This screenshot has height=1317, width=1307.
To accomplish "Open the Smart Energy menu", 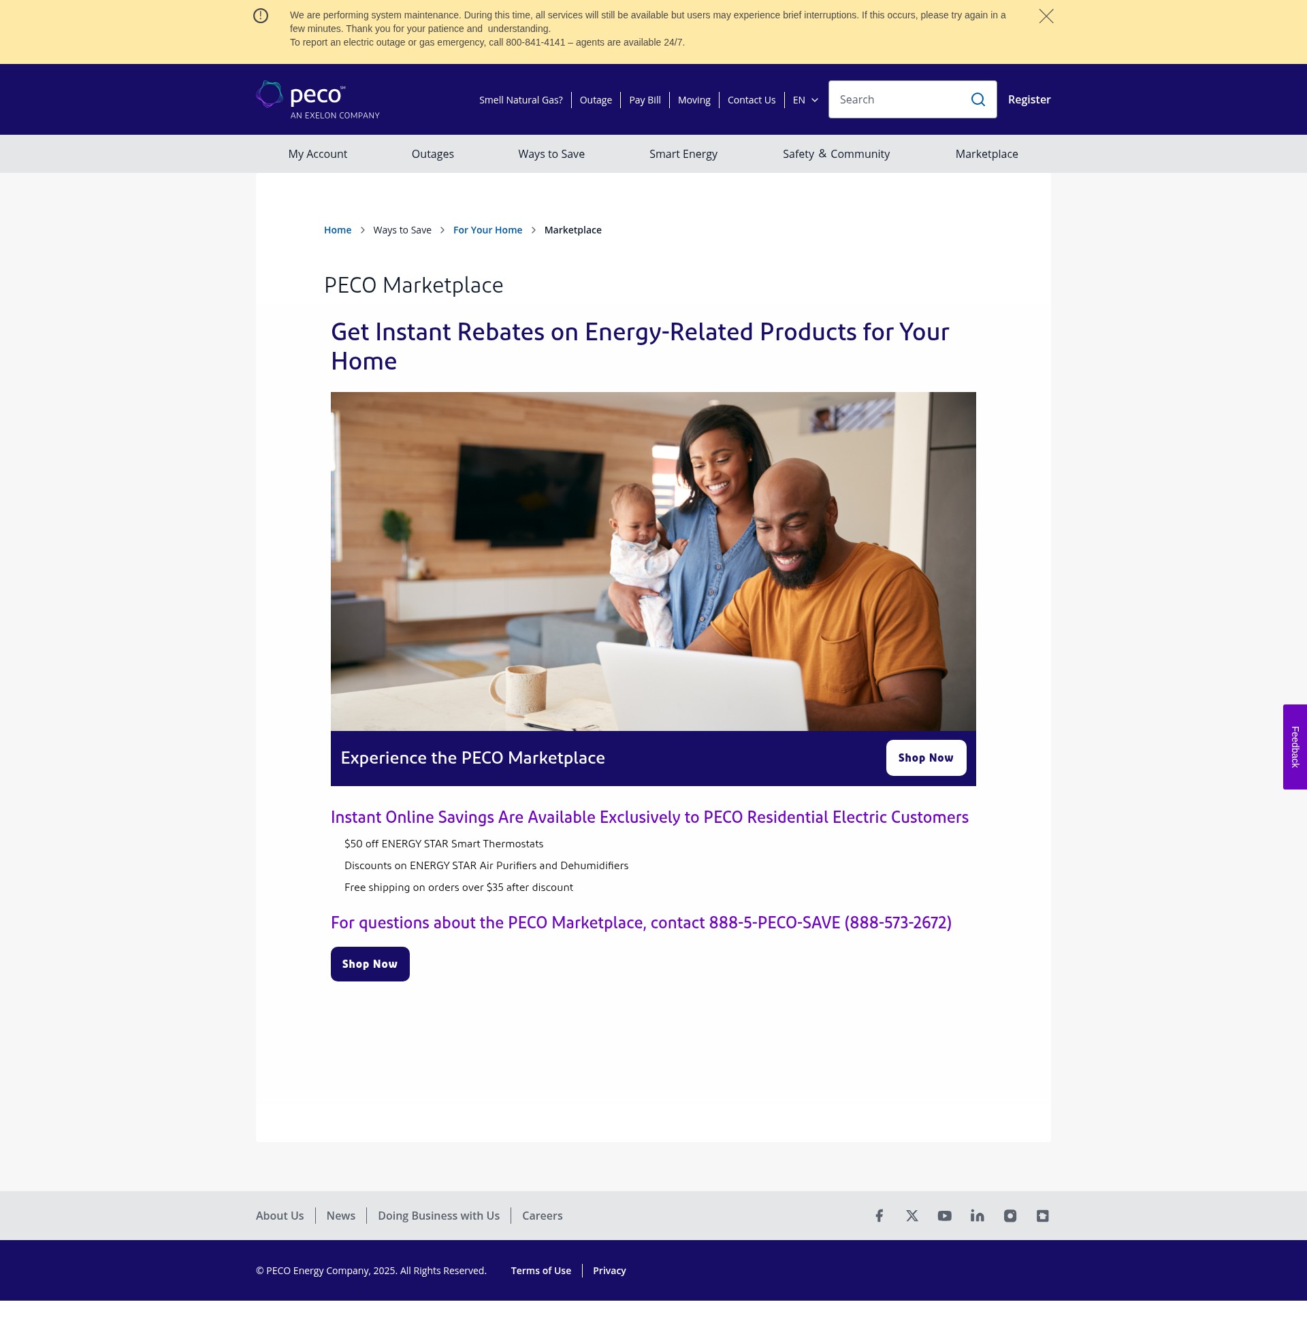I will [x=683, y=154].
